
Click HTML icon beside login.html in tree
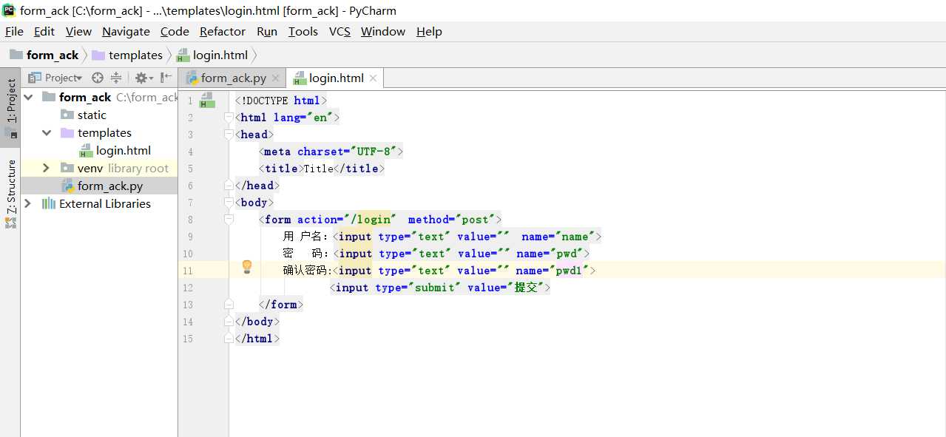[86, 150]
